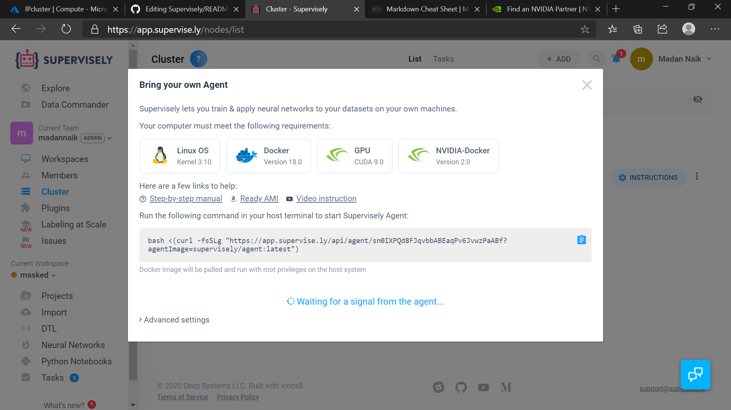Open browser settings ellipsis menu
Screen dimensions: 731x410
pos(715,29)
